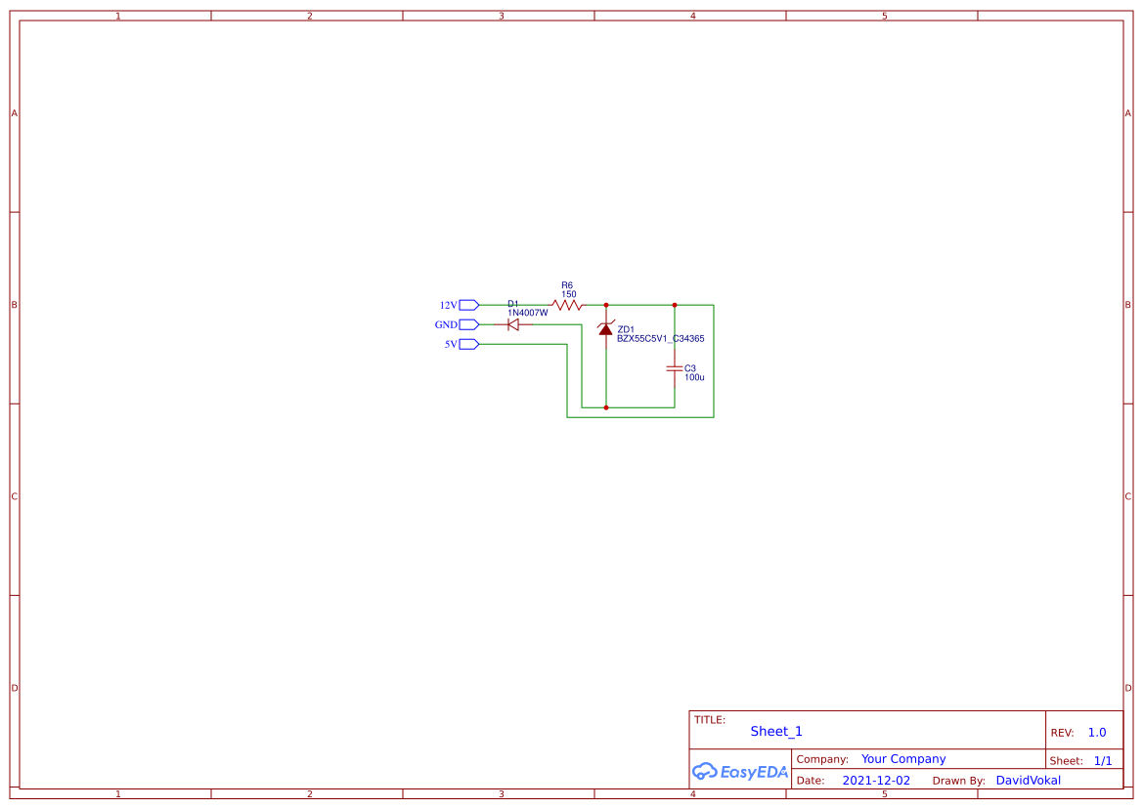Click the Sheet 1/1 field

pos(1104,759)
